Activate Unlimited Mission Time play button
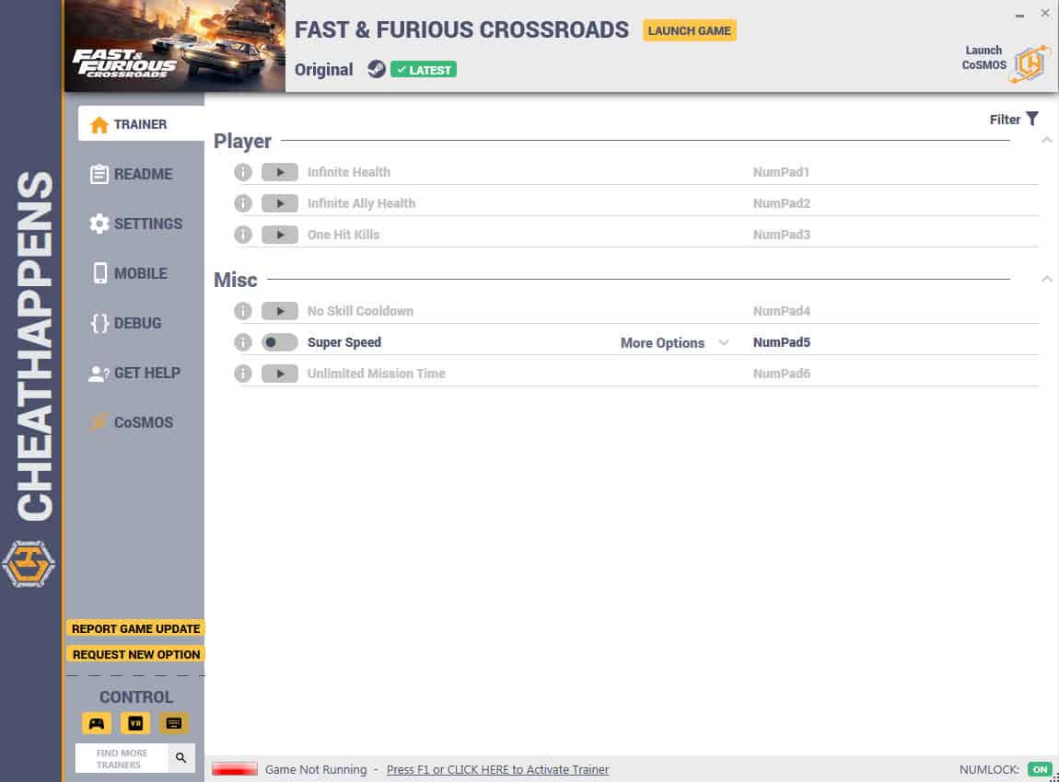The height and width of the screenshot is (782, 1059). tap(280, 374)
